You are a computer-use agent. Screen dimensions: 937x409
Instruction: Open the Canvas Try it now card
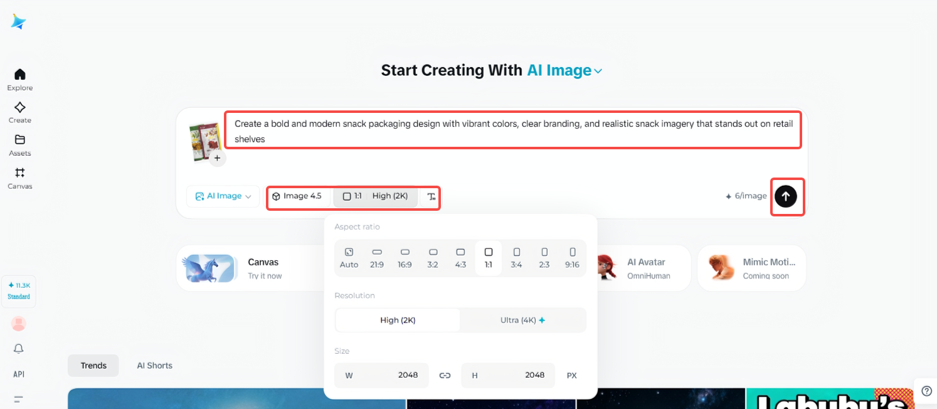tap(250, 268)
